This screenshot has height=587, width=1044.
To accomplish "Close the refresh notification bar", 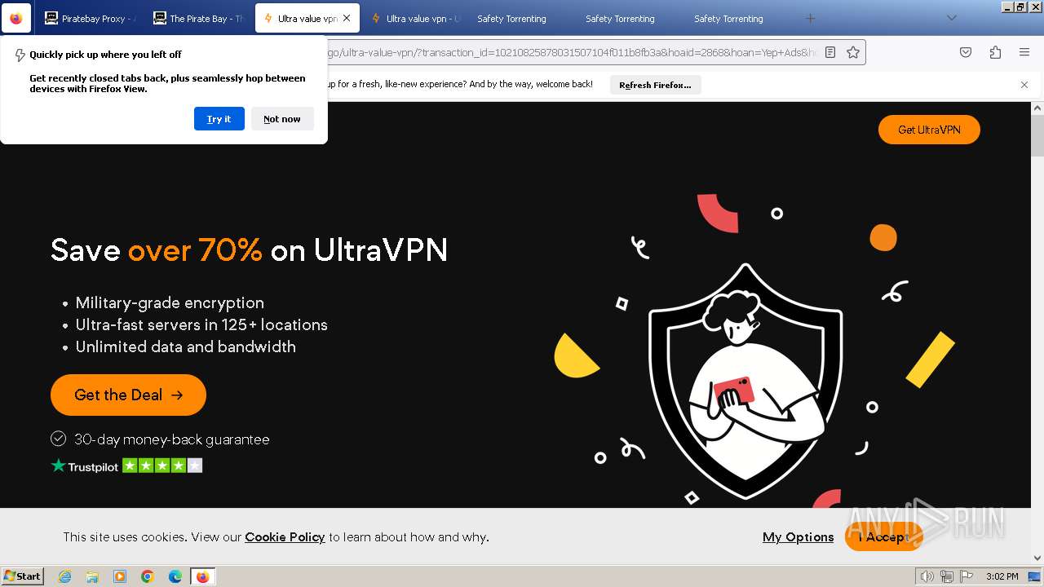I will 1024,85.
